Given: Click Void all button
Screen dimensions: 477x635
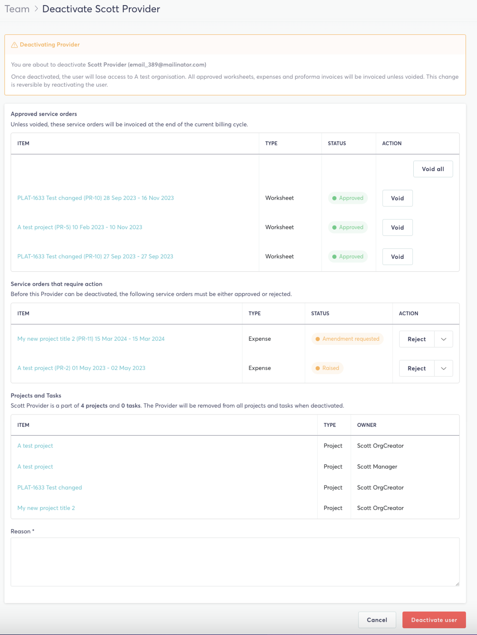Looking at the screenshot, I should coord(433,169).
